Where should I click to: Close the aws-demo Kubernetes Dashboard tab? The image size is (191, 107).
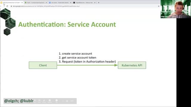coord(70,3)
